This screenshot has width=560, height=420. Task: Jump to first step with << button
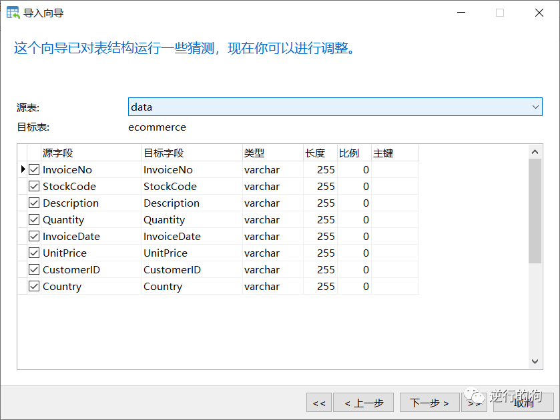(319, 403)
